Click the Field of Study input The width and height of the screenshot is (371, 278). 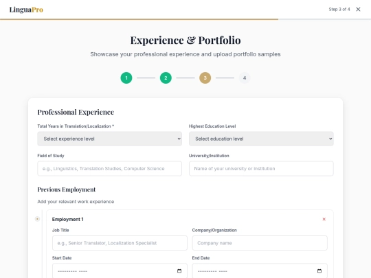tap(109, 169)
